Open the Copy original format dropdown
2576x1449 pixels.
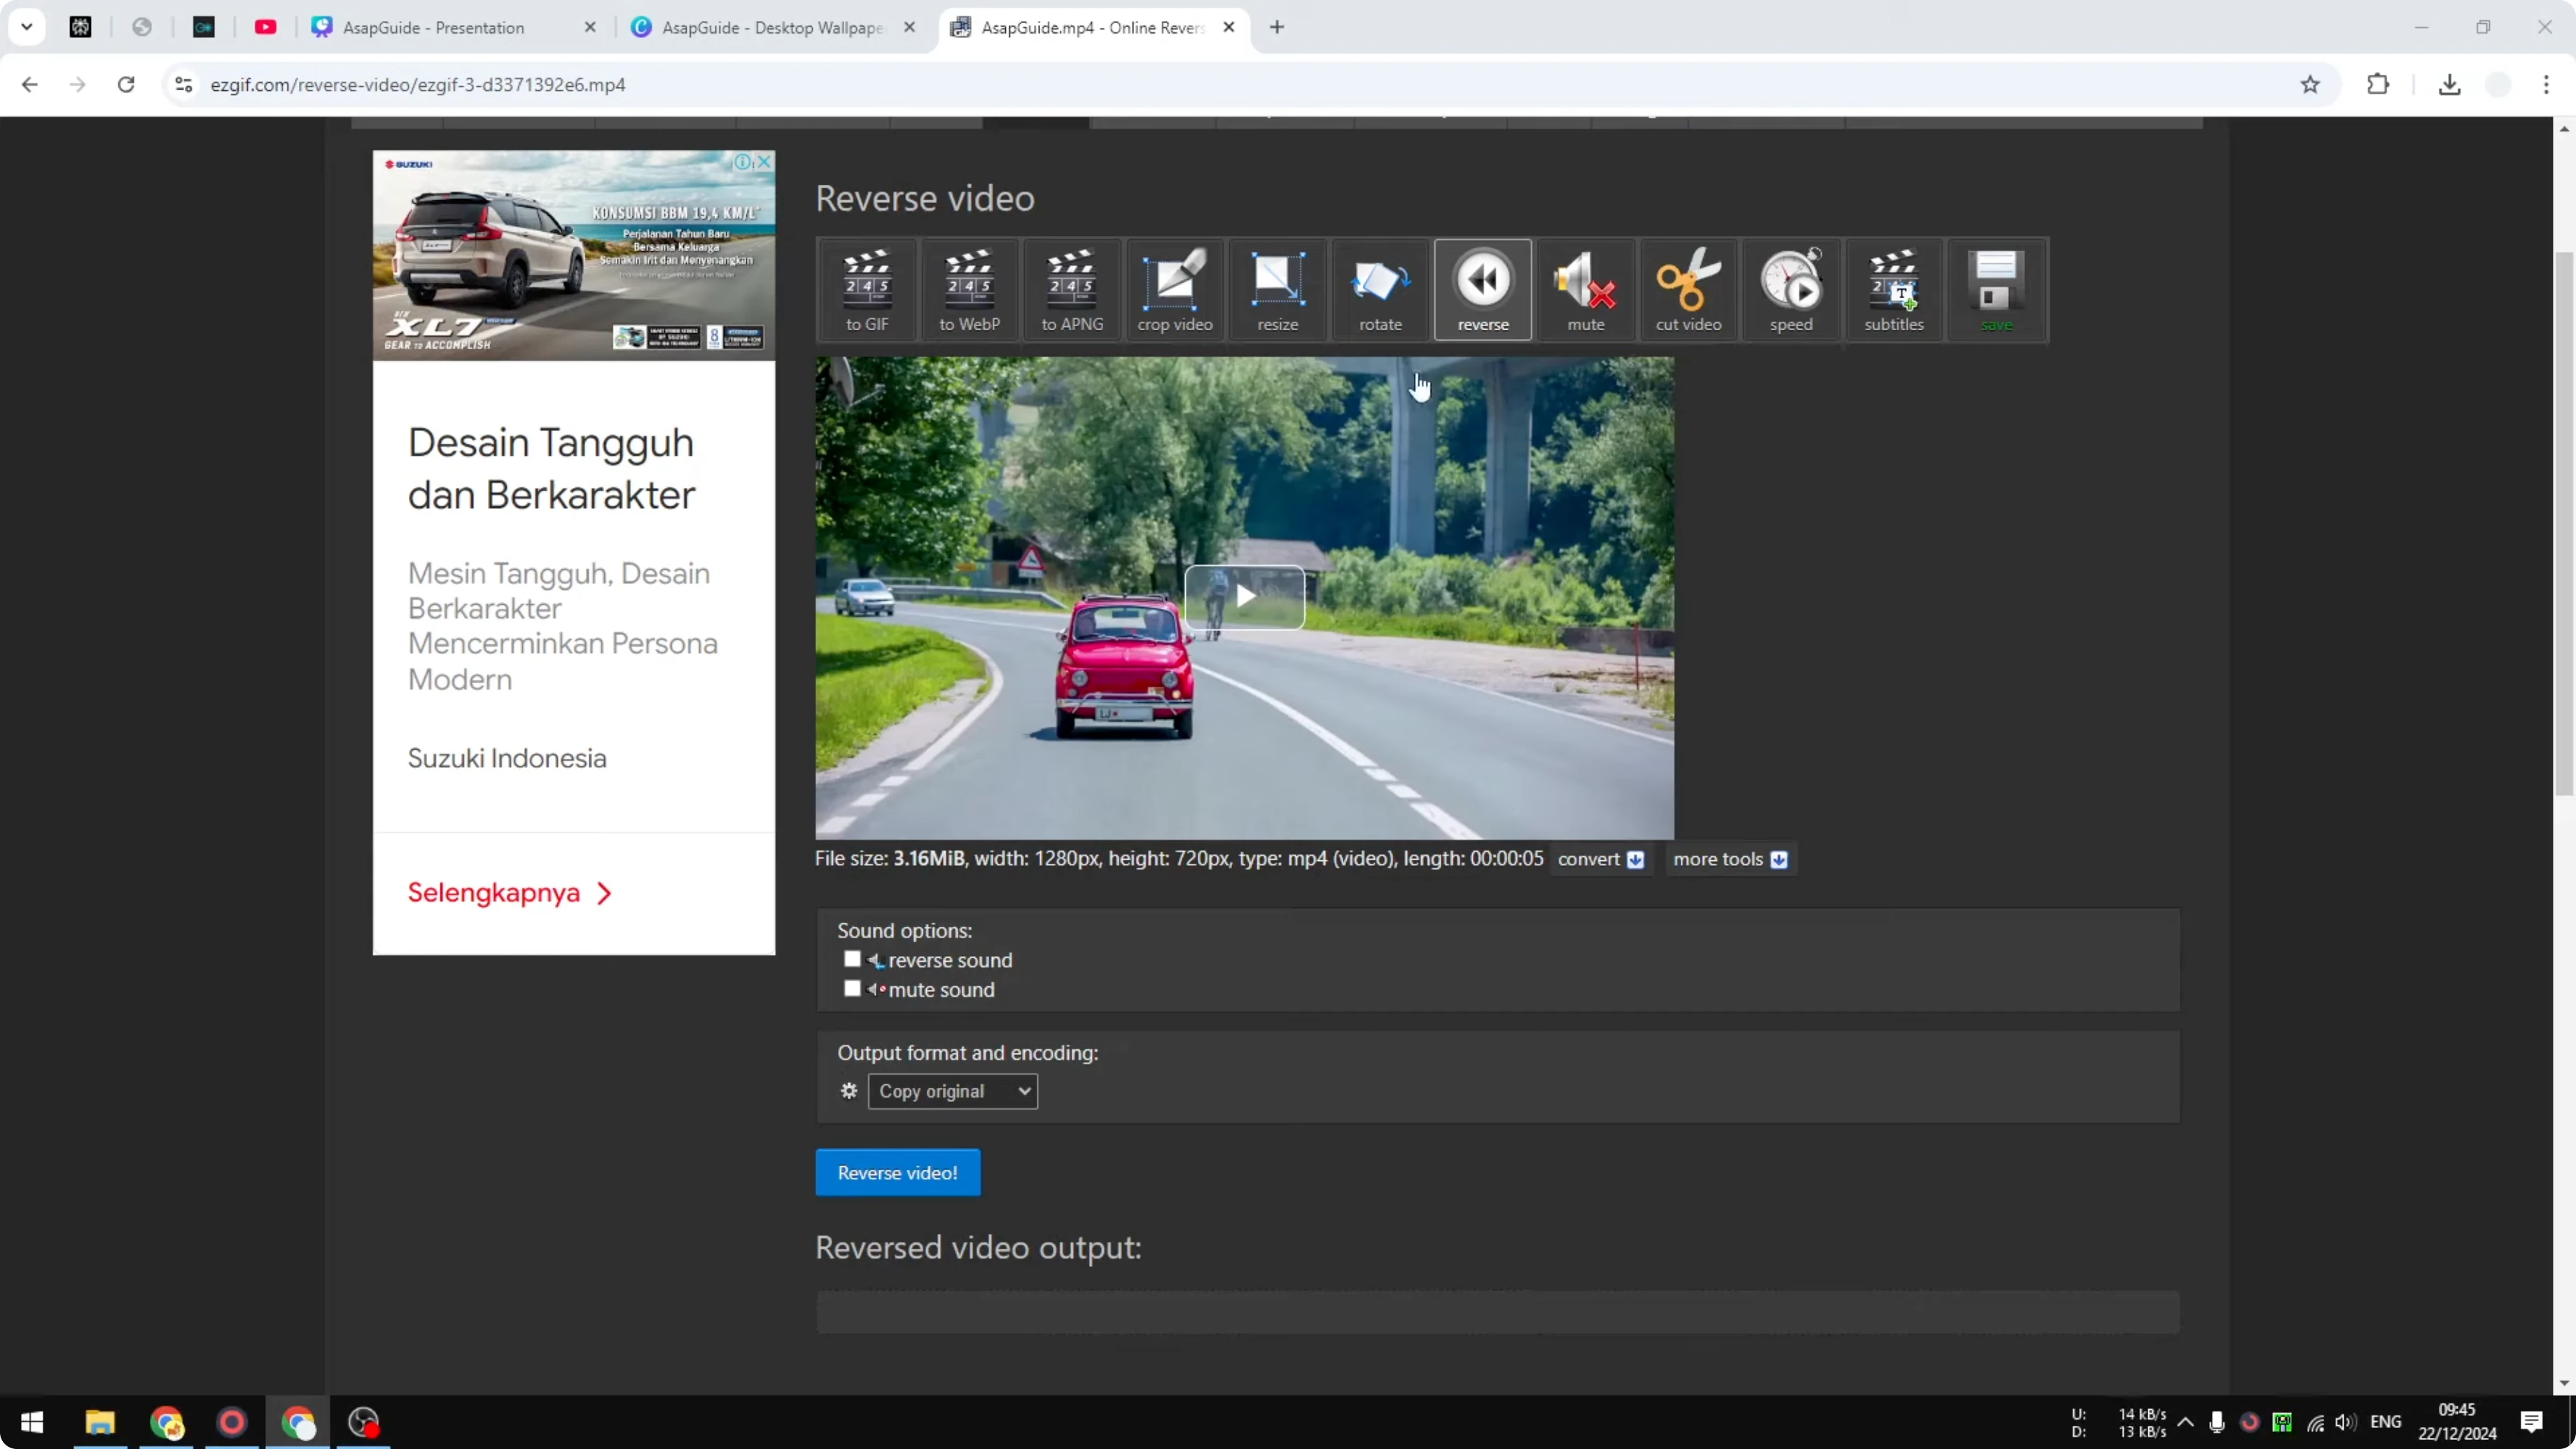952,1091
